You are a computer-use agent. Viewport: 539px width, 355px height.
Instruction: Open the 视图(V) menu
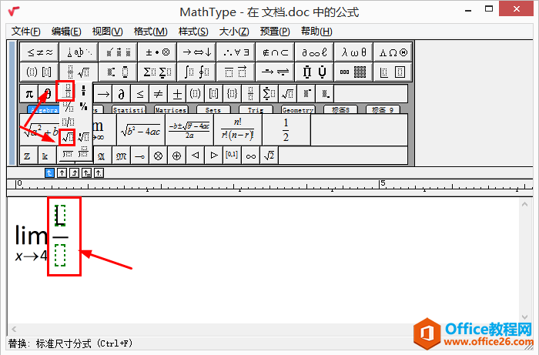(107, 32)
